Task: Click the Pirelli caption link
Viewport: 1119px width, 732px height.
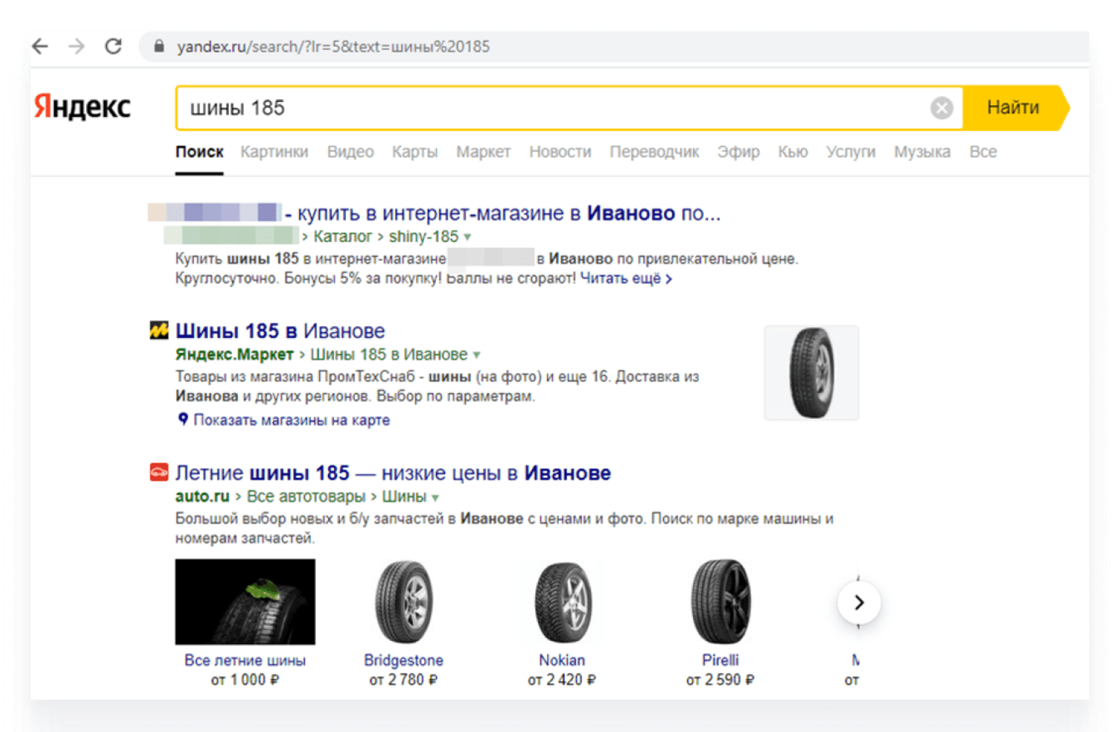Action: point(721,660)
